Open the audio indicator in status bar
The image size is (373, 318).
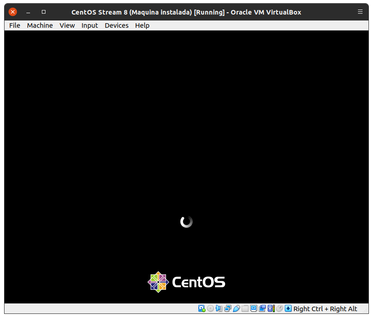[219, 308]
